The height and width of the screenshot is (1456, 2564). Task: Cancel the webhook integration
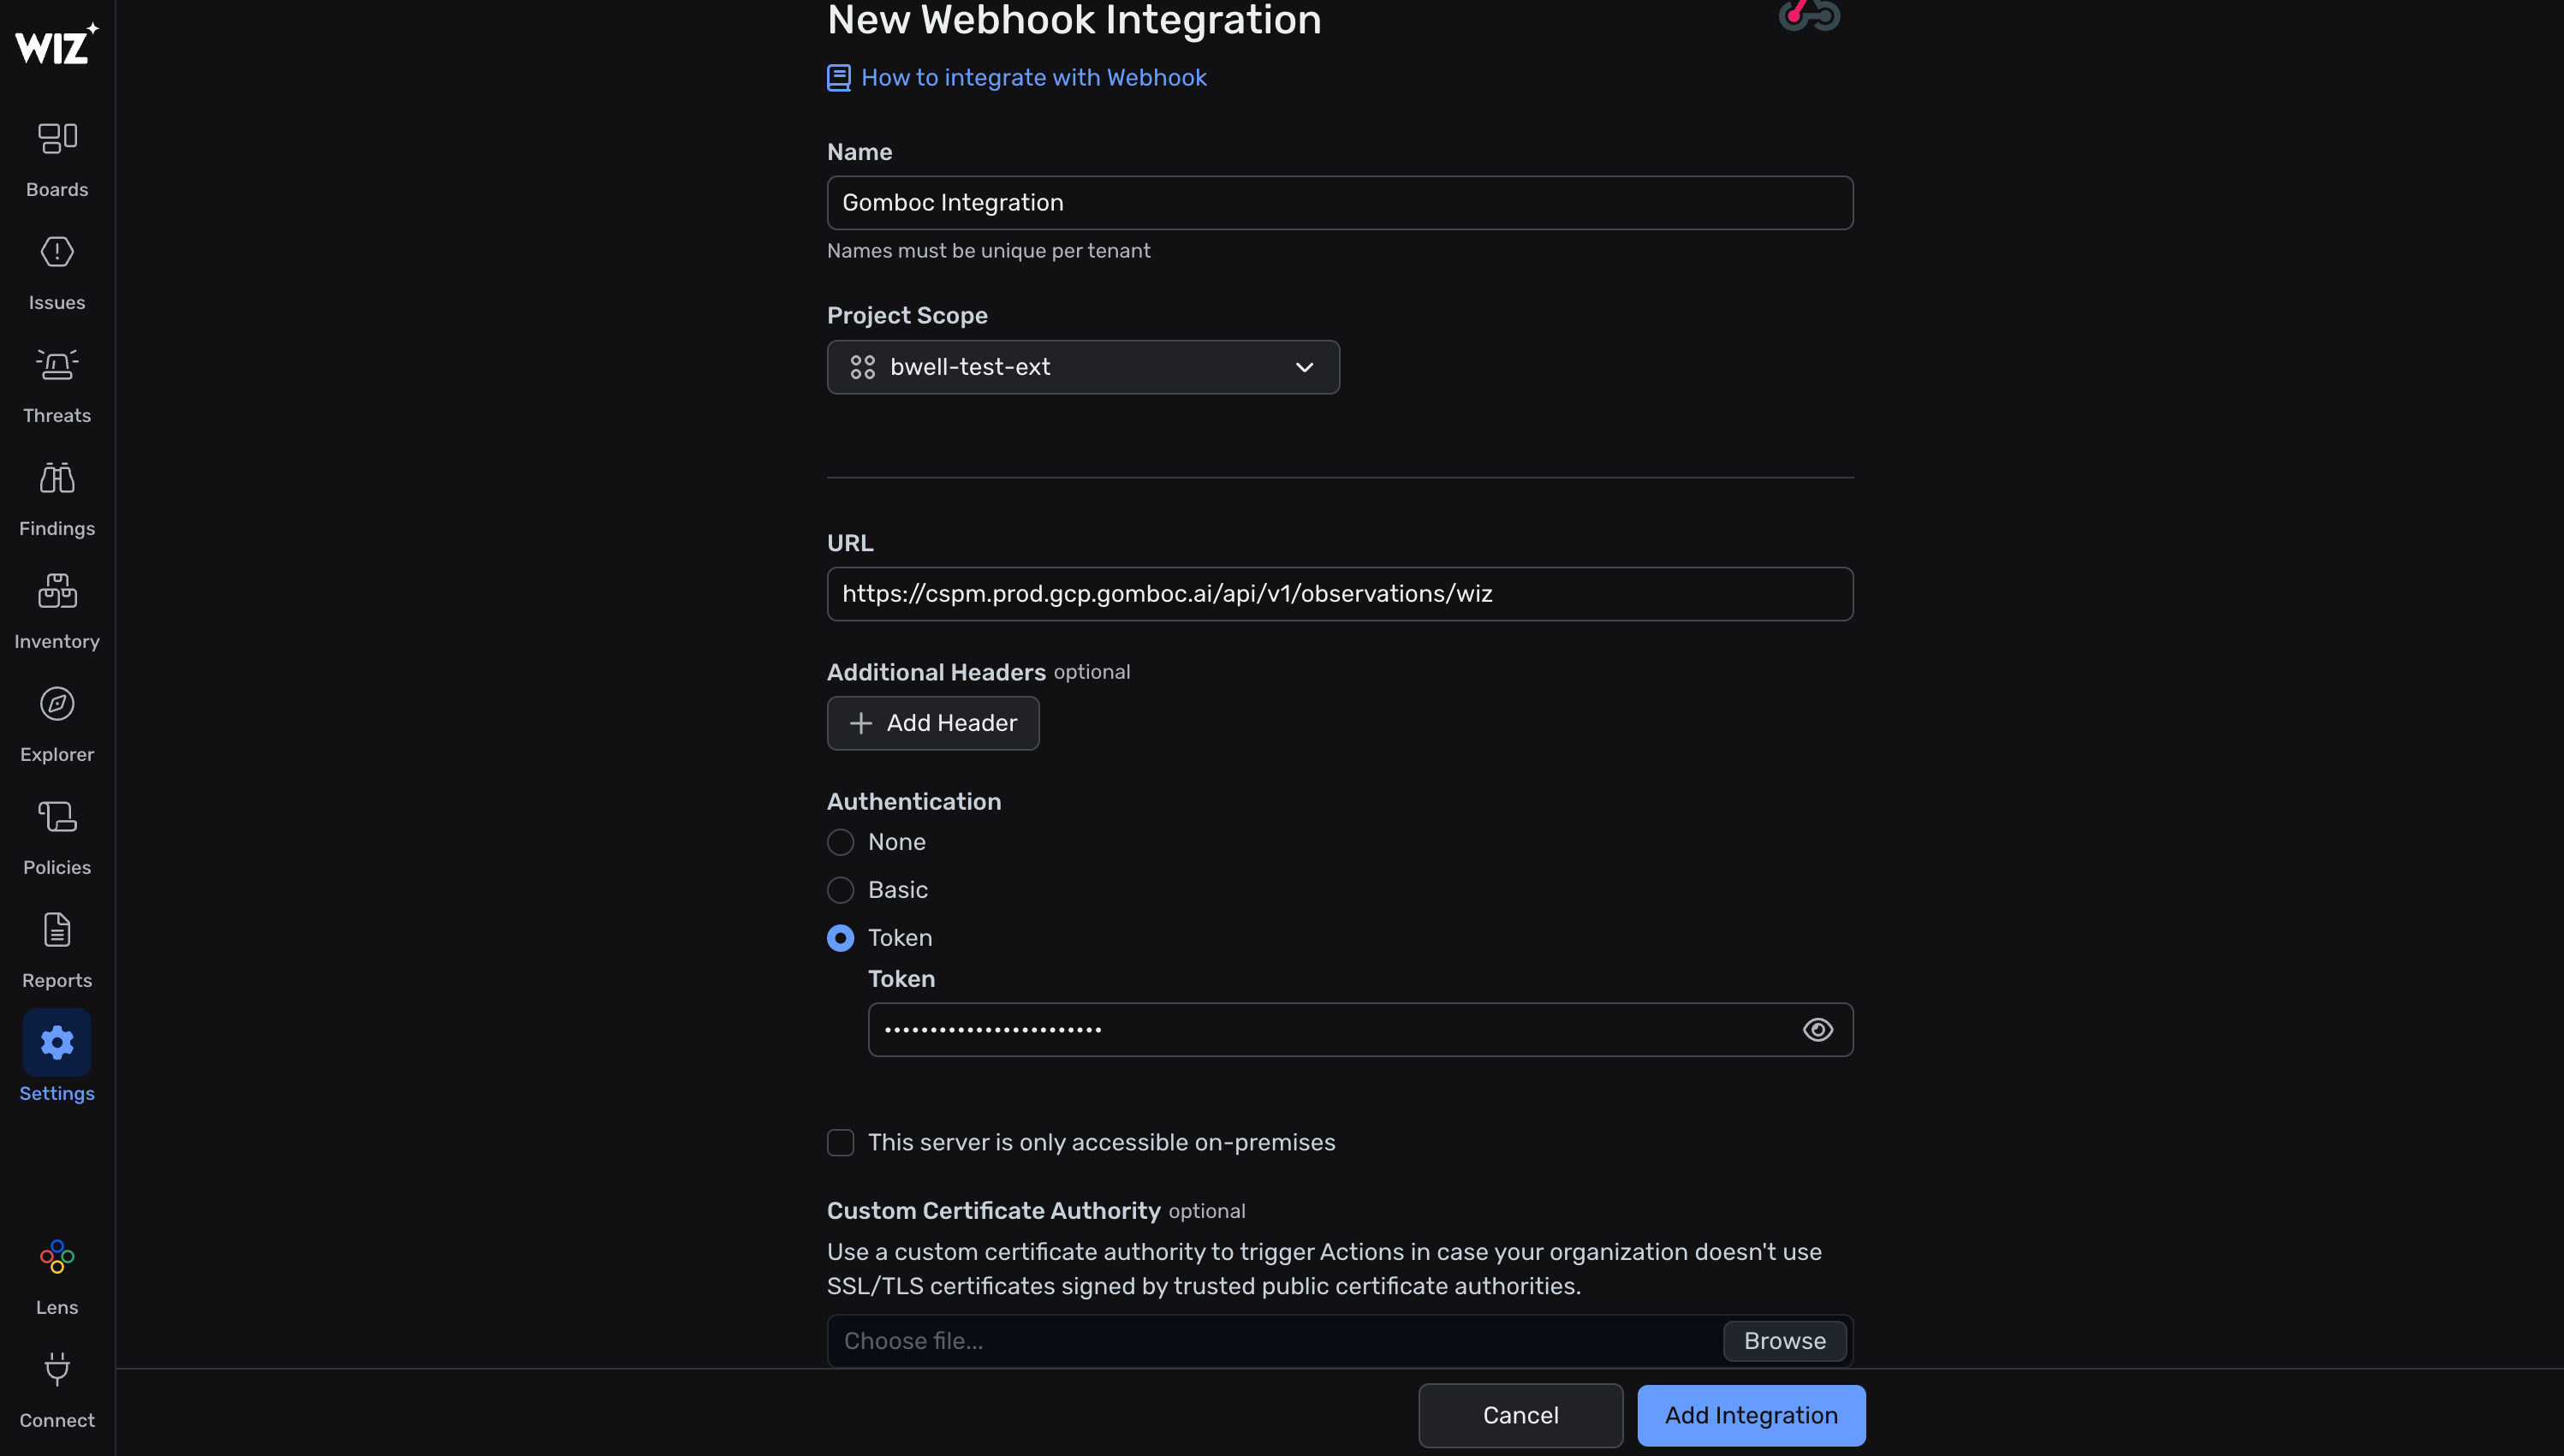click(1520, 1416)
